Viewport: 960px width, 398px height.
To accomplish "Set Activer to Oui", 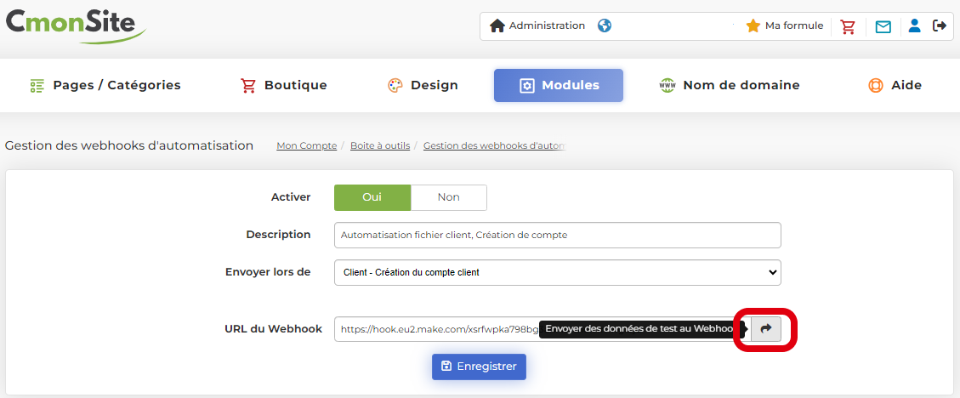I will pyautogui.click(x=372, y=197).
